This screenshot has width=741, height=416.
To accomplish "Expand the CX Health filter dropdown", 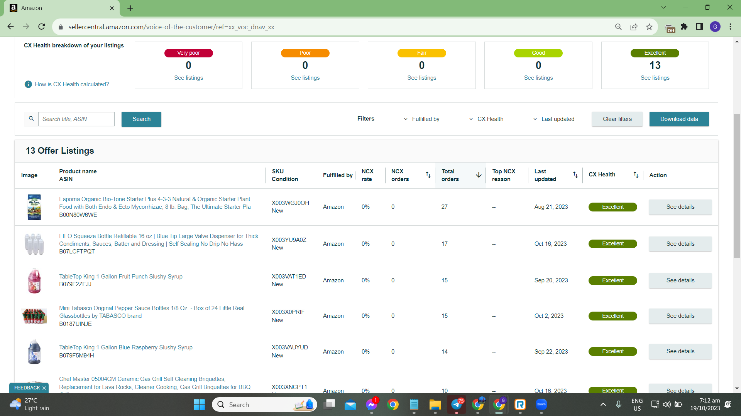I will tap(486, 119).
